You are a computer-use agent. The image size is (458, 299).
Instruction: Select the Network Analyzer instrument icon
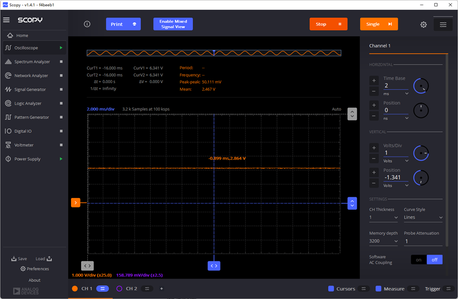[8, 75]
